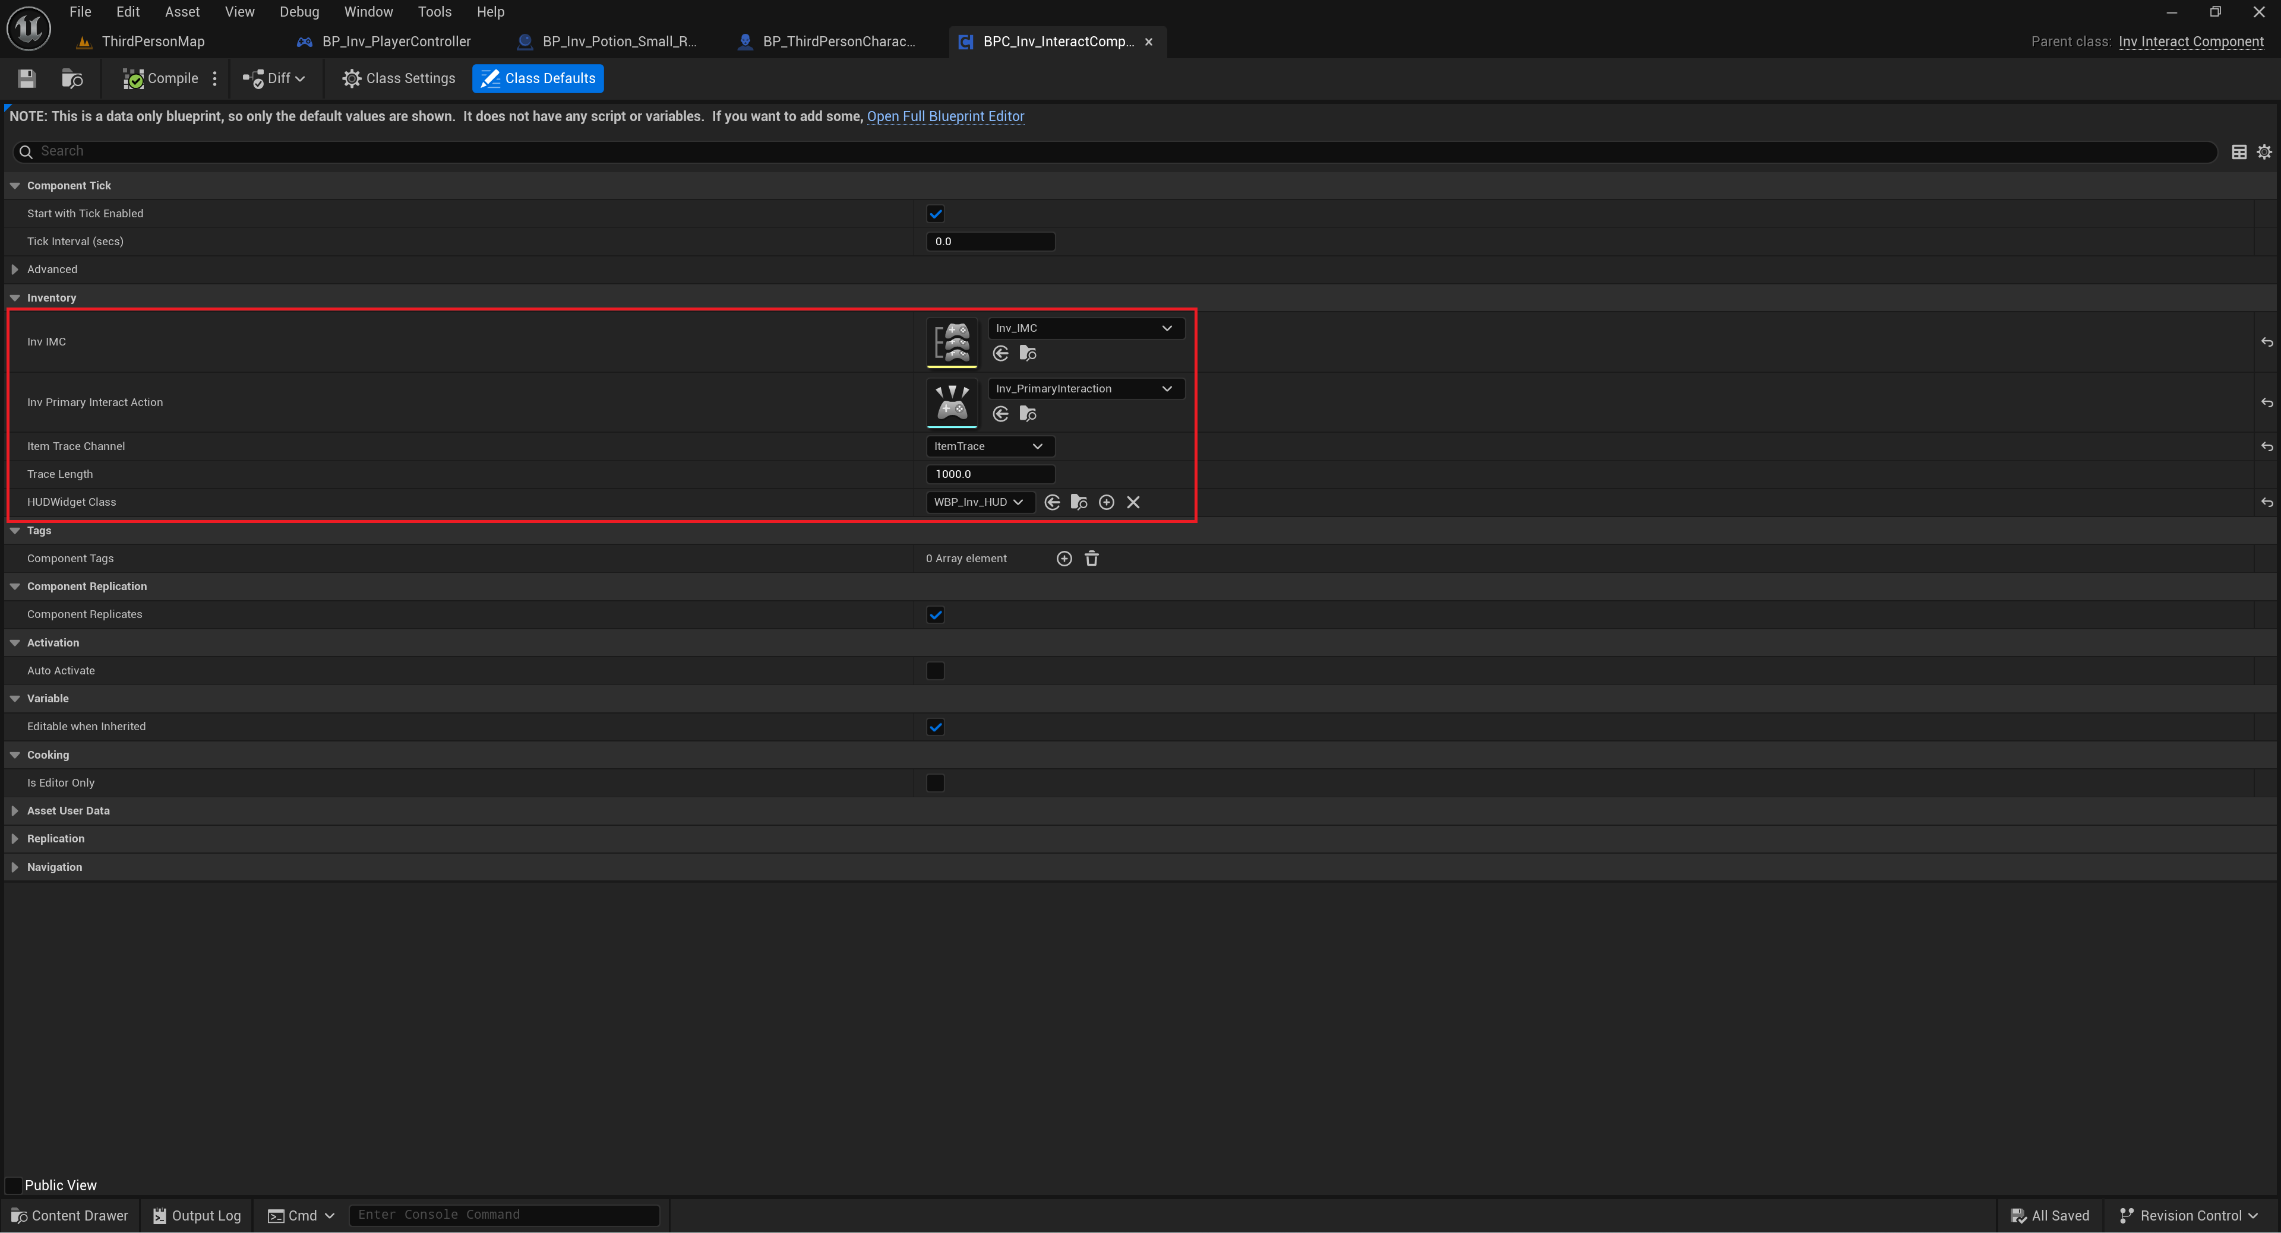Click use-selected-asset arrow beside Inv_IMC

tap(1000, 353)
